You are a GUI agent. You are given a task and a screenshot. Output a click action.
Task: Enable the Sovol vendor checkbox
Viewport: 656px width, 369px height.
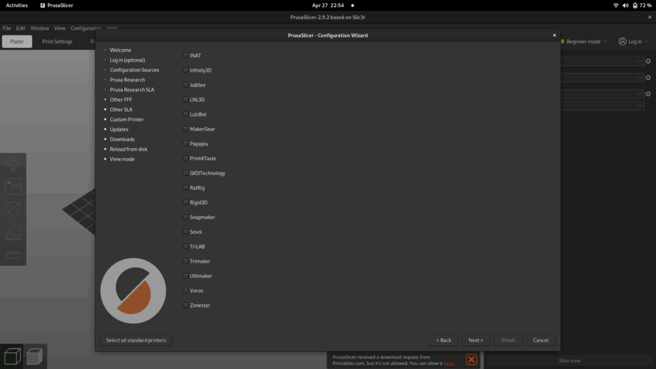pos(186,231)
